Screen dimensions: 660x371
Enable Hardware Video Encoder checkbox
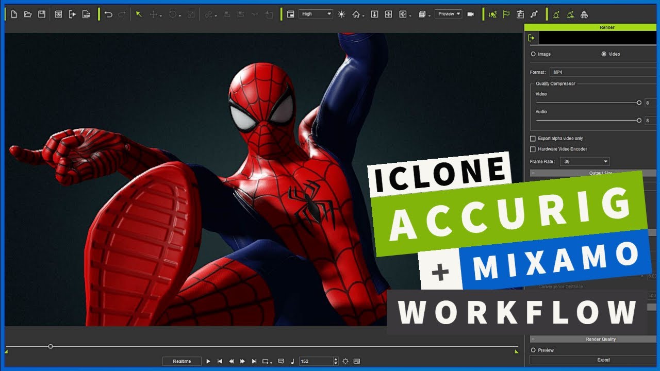click(533, 149)
